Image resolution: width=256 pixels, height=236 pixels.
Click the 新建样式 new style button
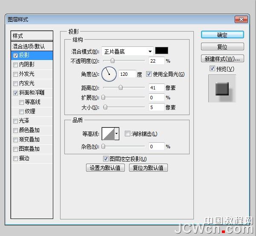(222, 59)
